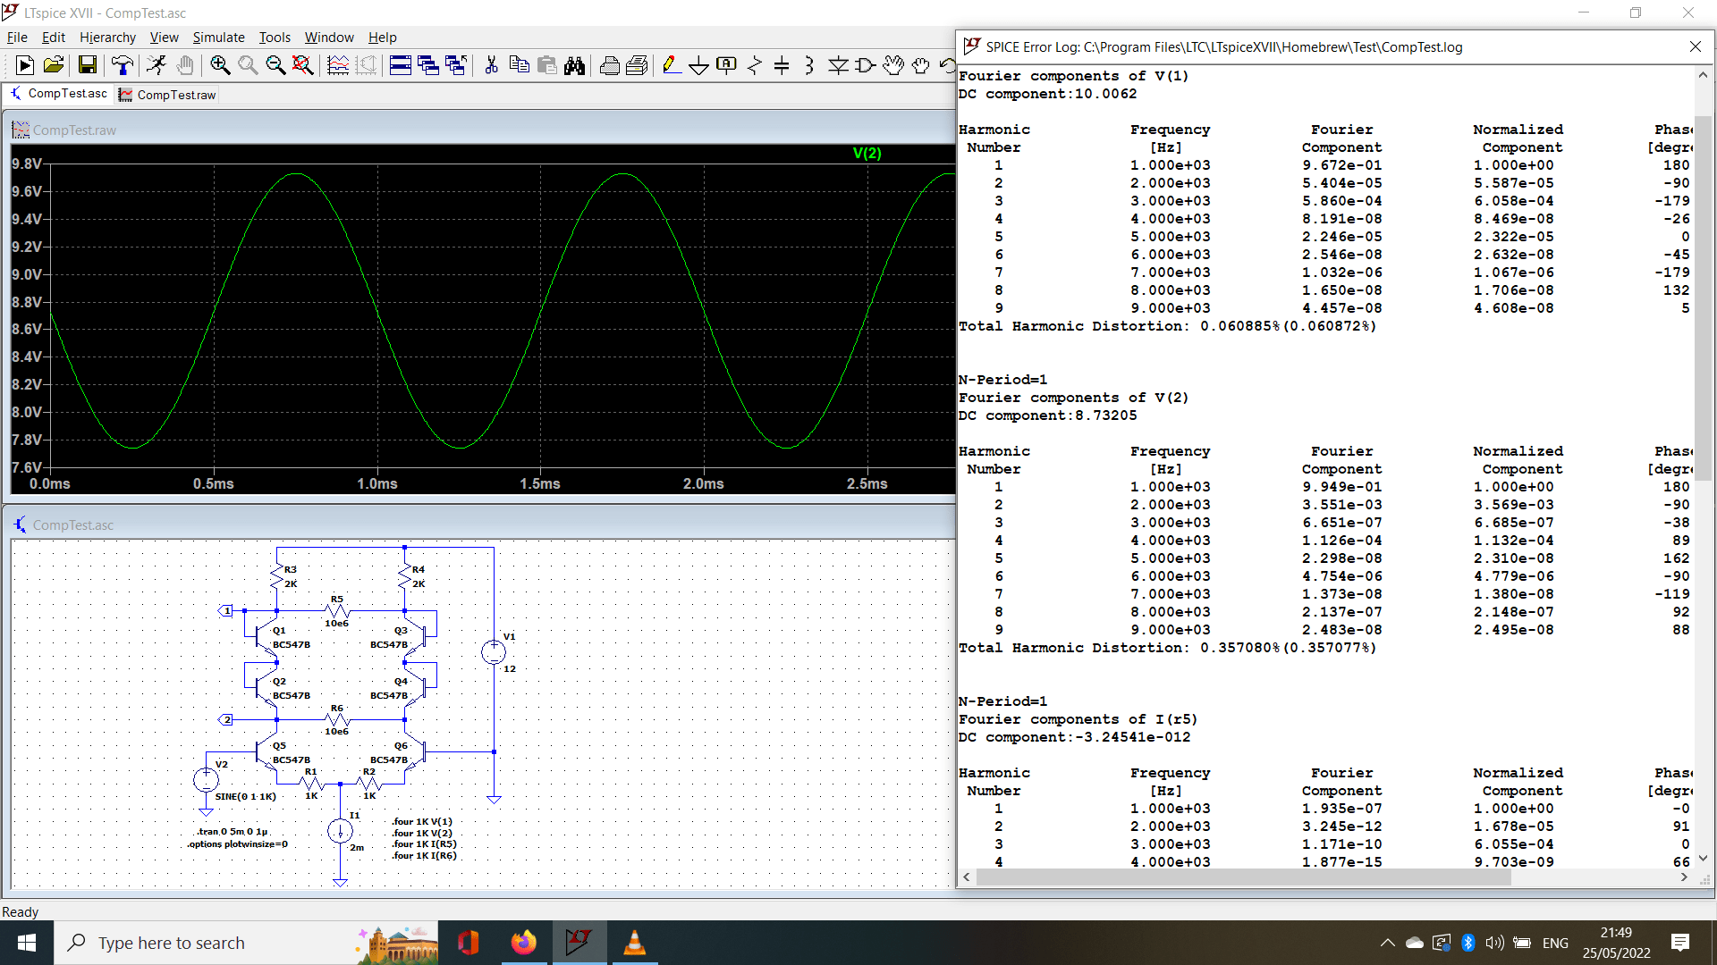Click the Cut scissors icon
The height and width of the screenshot is (965, 1717).
tap(491, 65)
